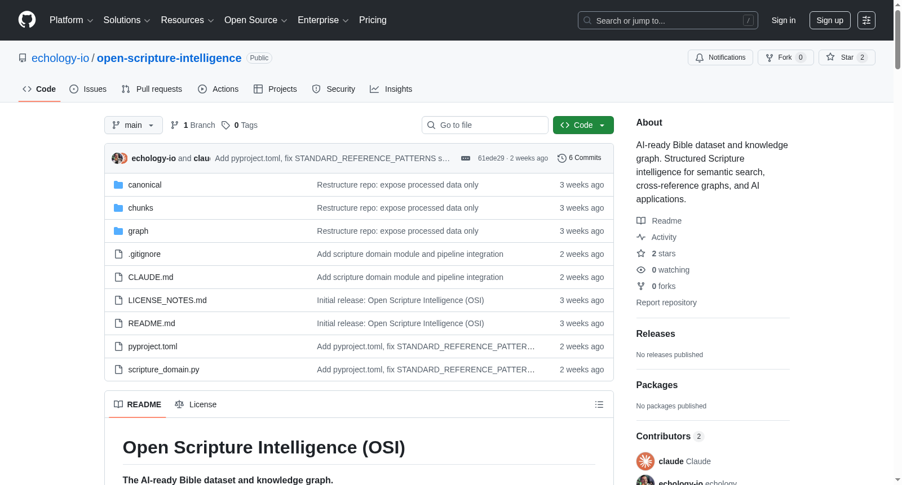Viewport: 902px width, 485px height.
Task: Click the page vertical scrollbar thumb
Action: coord(897,39)
